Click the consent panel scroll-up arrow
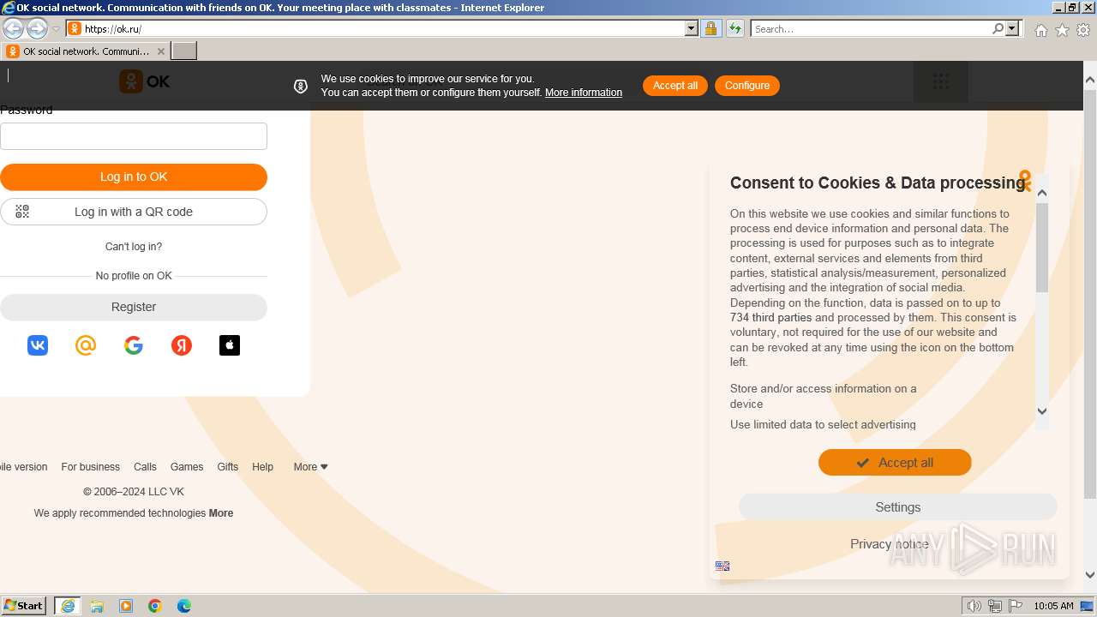Image resolution: width=1097 pixels, height=617 pixels. [x=1042, y=193]
